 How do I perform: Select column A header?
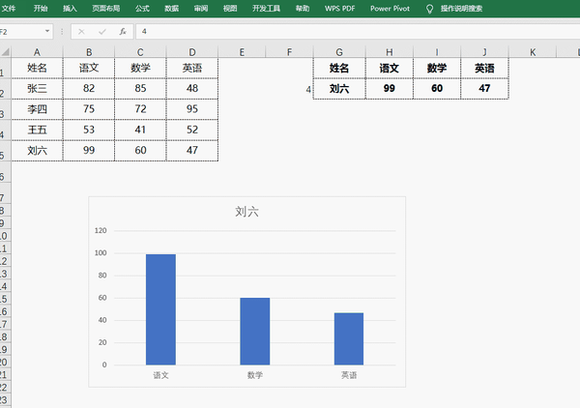pos(37,52)
